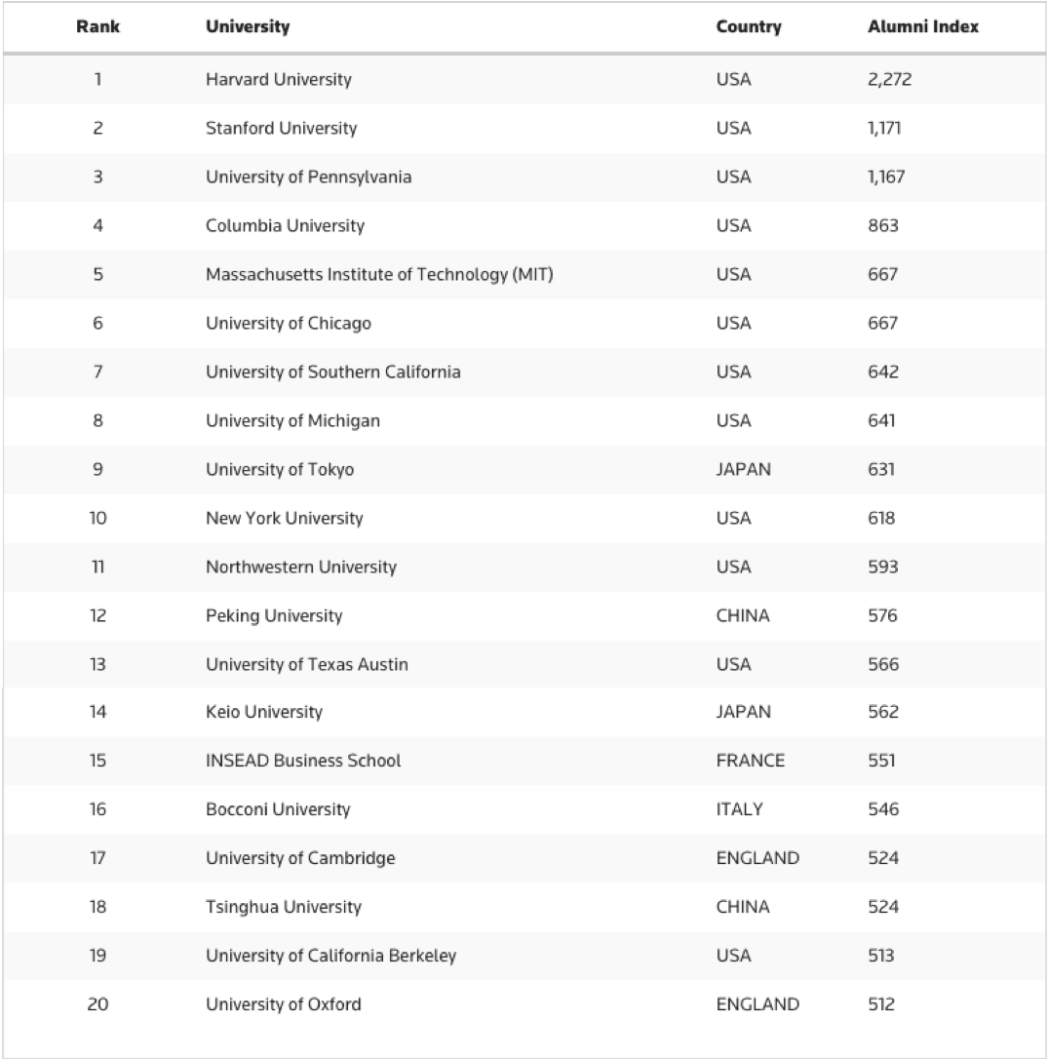Click INSEAD Business School name
This screenshot has width=1048, height=1059.
tap(303, 761)
